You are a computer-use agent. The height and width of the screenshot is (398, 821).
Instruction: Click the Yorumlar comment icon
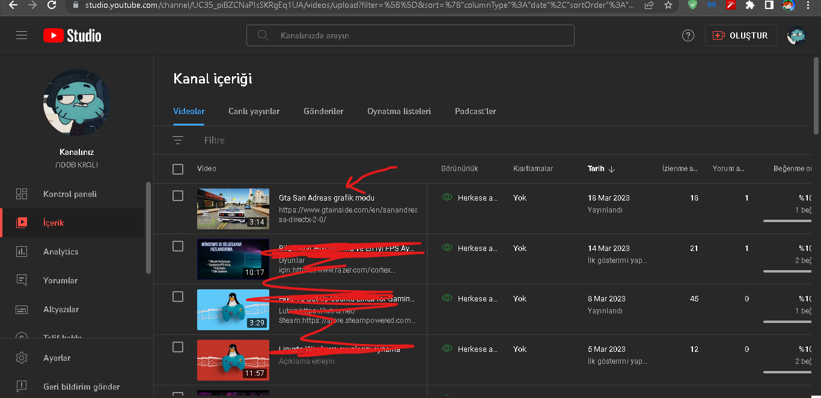(x=22, y=280)
